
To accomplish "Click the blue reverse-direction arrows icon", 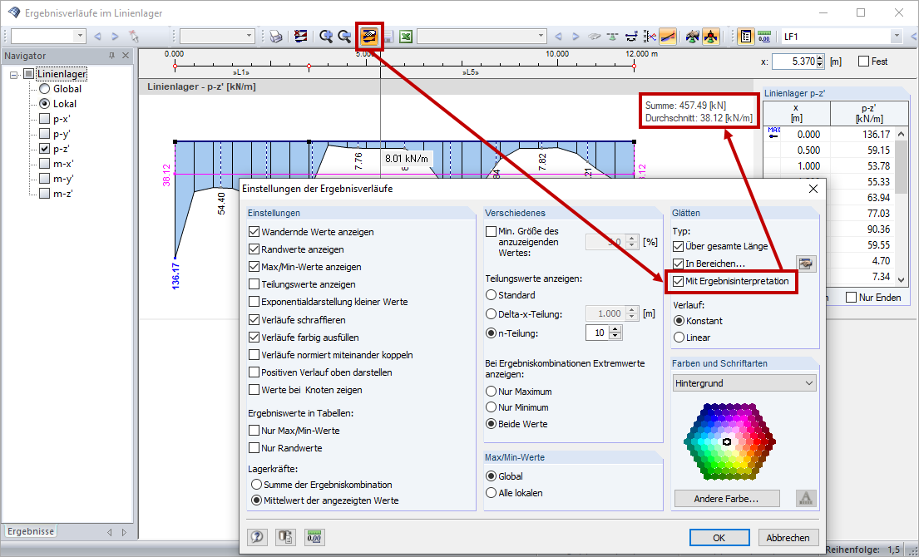I will pyautogui.click(x=631, y=37).
